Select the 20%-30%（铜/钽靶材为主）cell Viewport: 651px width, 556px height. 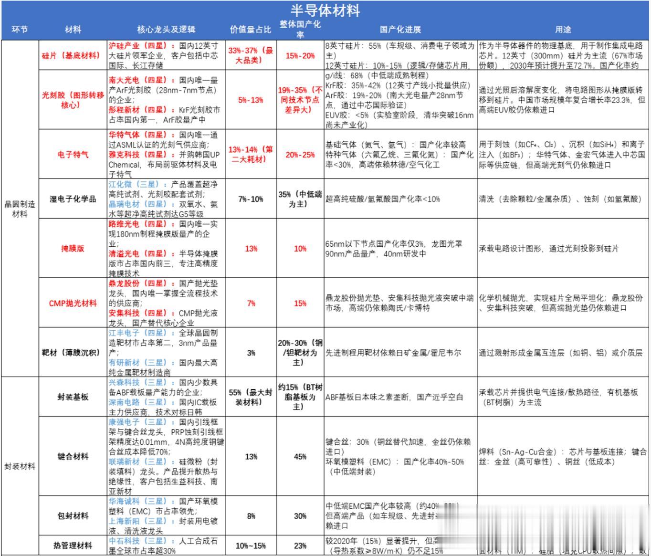[x=300, y=353]
